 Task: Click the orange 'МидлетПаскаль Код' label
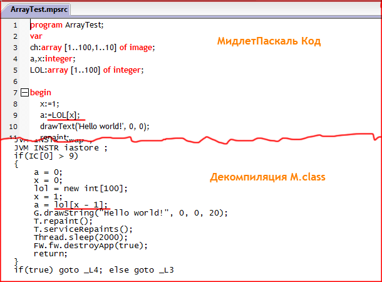tap(269, 41)
